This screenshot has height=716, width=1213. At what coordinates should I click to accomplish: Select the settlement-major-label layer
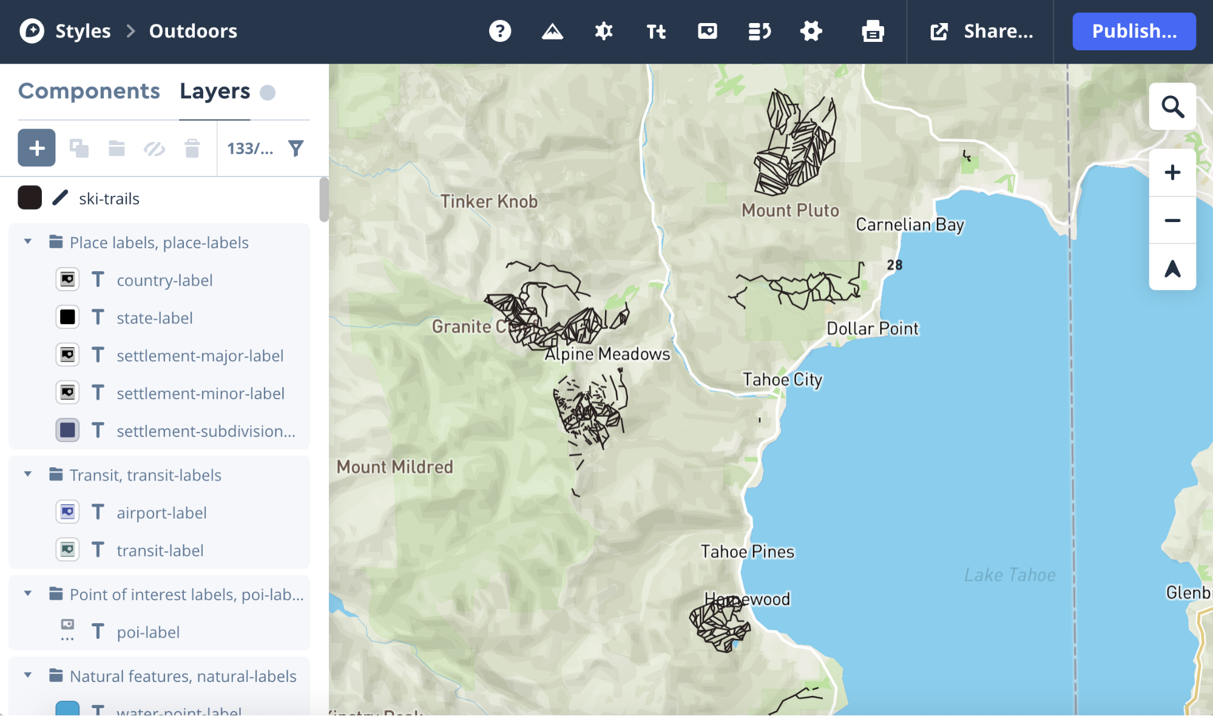point(200,356)
